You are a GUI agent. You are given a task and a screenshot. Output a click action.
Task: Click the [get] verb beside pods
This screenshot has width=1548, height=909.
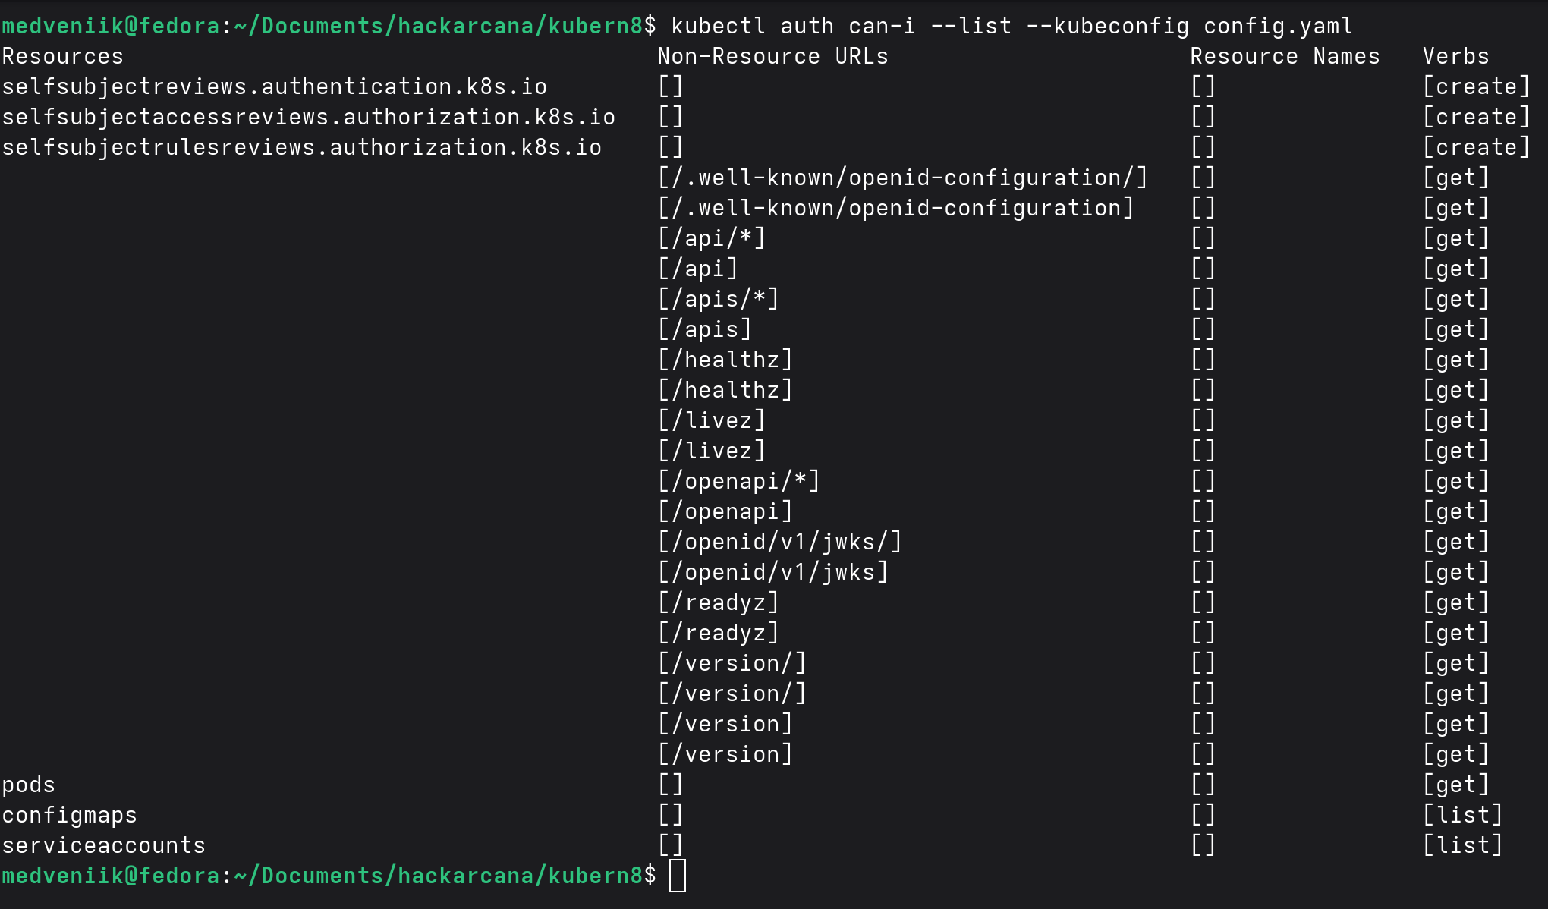(x=1456, y=785)
